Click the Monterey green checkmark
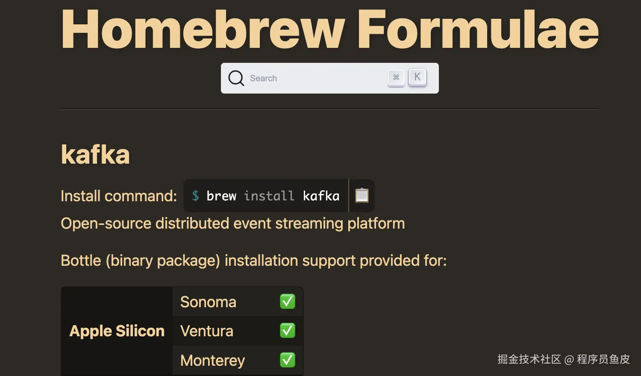Image resolution: width=641 pixels, height=376 pixels. pos(288,360)
